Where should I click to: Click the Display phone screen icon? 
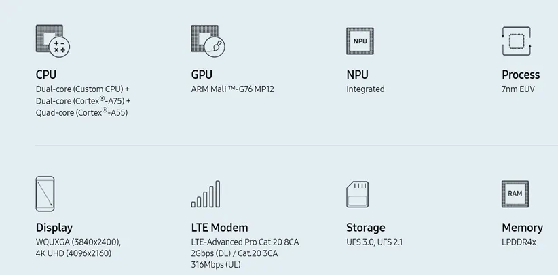point(45,194)
